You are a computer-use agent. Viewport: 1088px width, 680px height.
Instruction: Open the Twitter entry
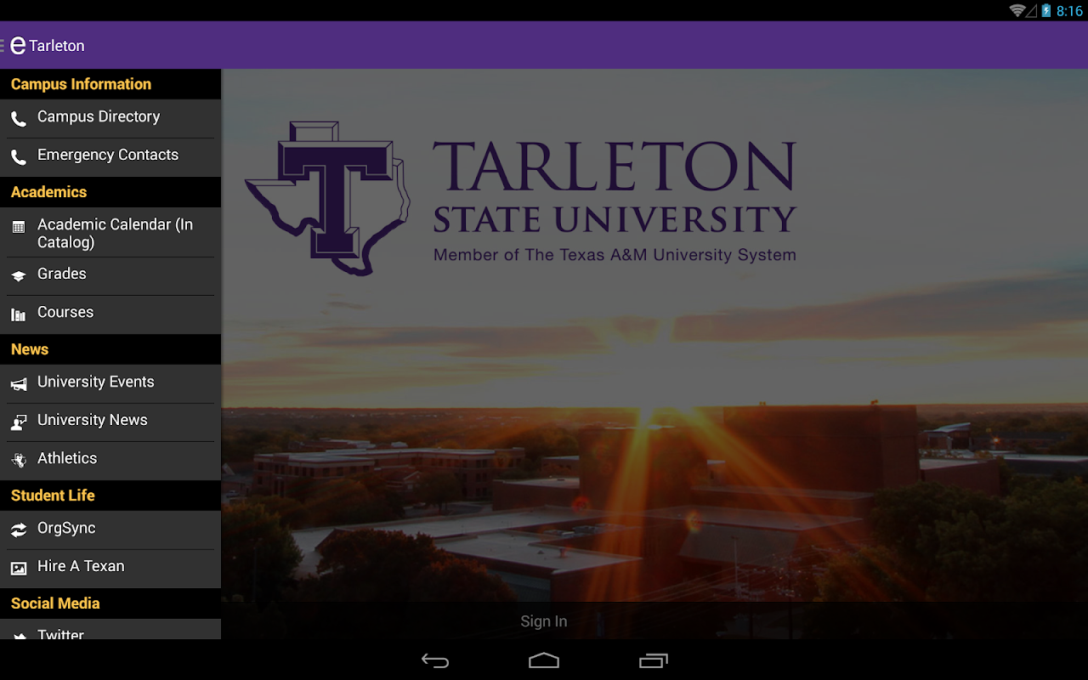click(110, 630)
